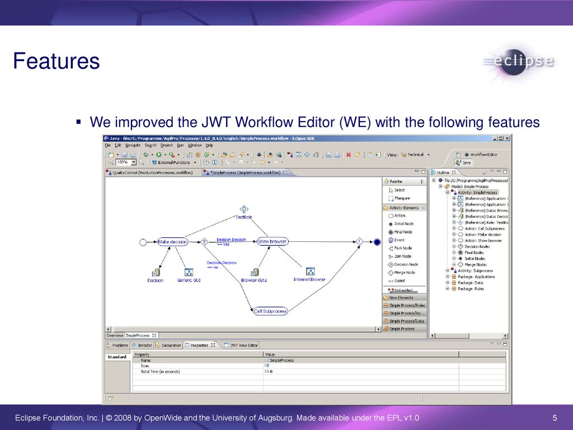Image resolution: width=573 pixels, height=430 pixels.
Task: Select the Event palette tool
Action: pyautogui.click(x=397, y=240)
